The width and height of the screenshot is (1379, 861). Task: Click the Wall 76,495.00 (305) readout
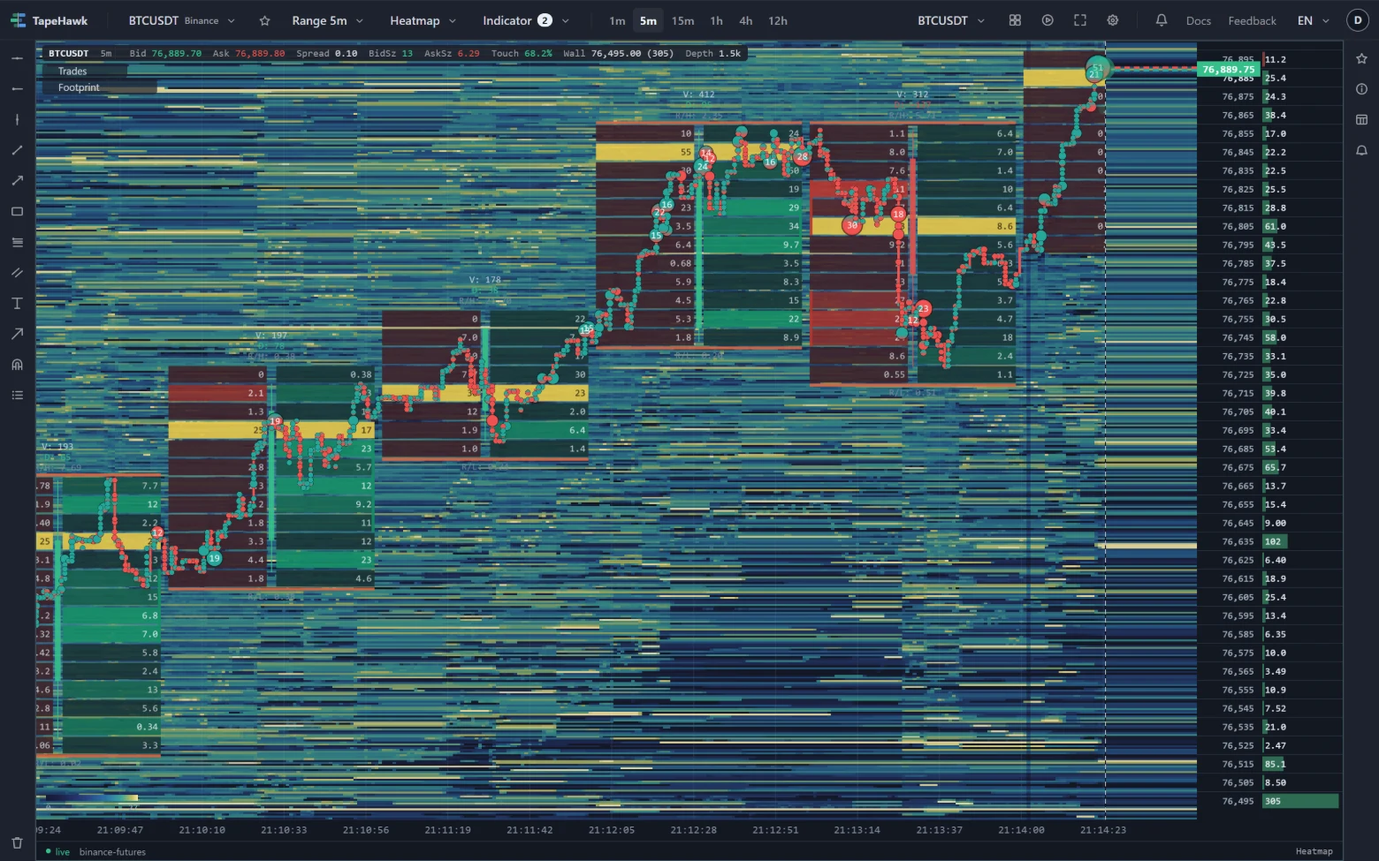pyautogui.click(x=618, y=53)
